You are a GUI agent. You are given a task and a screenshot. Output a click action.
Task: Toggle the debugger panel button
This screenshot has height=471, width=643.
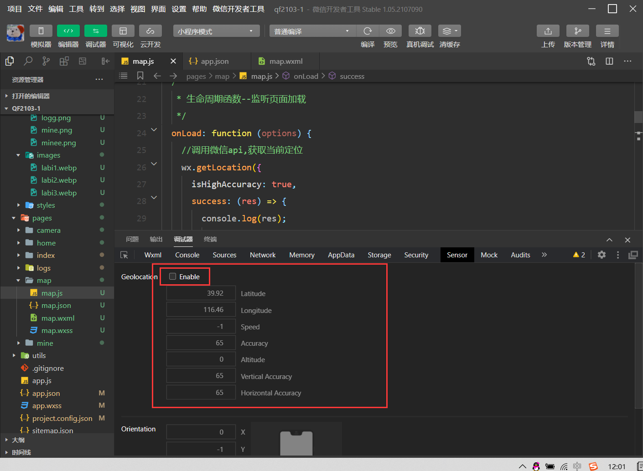(x=96, y=31)
